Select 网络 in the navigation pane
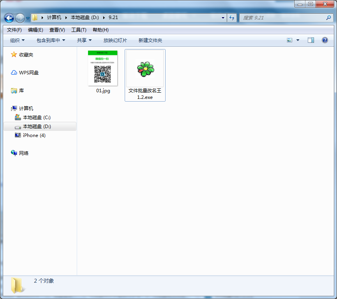The height and width of the screenshot is (299, 337). coord(24,153)
